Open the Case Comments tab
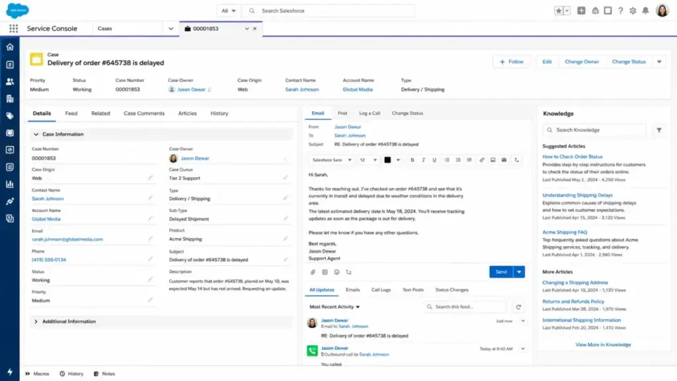 click(x=143, y=114)
